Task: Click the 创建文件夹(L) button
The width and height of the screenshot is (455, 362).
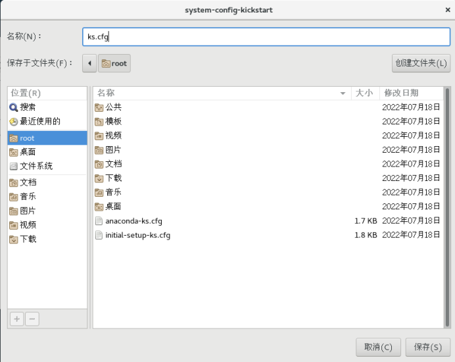Action: coord(421,63)
